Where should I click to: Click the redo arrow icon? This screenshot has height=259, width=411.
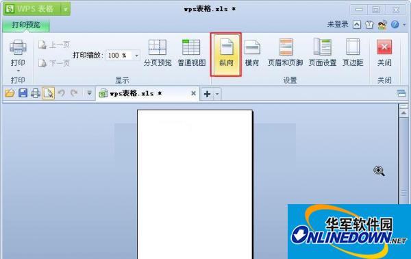tap(74, 92)
